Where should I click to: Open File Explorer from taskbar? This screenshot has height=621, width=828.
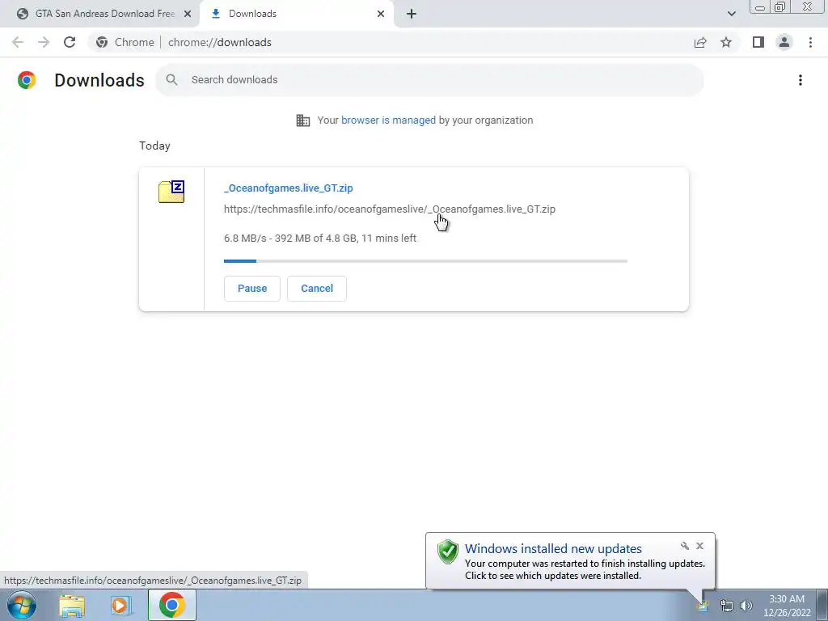click(72, 605)
